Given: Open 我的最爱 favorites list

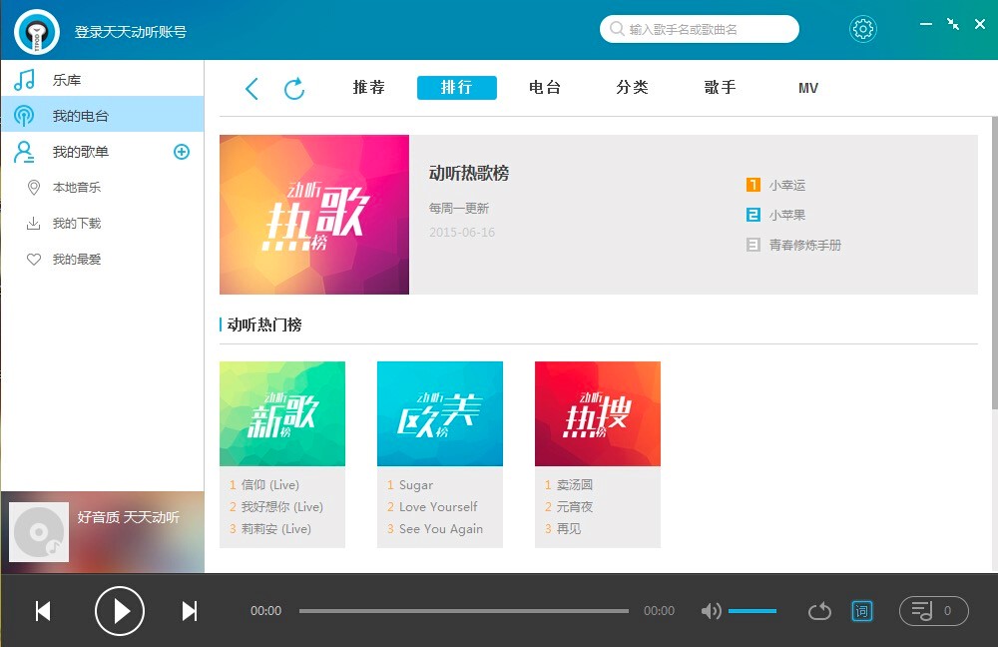Looking at the screenshot, I should (x=77, y=260).
